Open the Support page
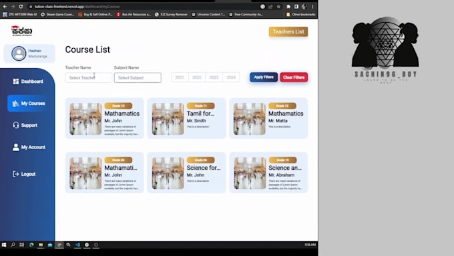This screenshot has width=454, height=256. point(25,125)
